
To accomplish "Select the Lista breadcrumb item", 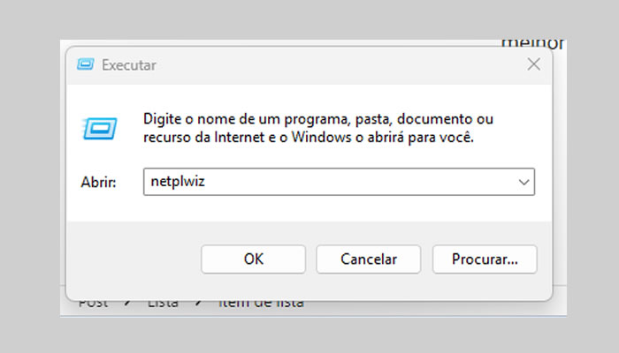I will [163, 303].
